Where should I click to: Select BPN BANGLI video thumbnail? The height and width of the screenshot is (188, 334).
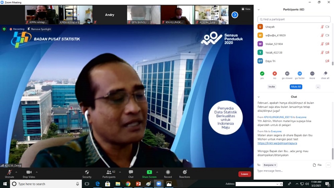(144, 15)
